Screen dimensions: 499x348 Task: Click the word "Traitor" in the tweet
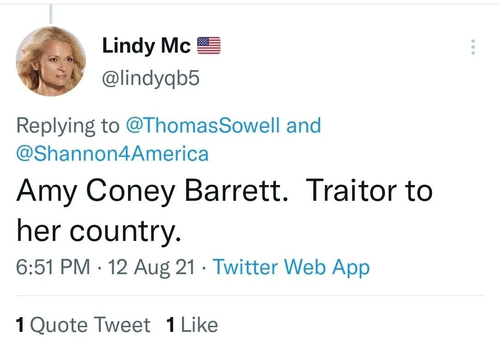[x=351, y=192]
